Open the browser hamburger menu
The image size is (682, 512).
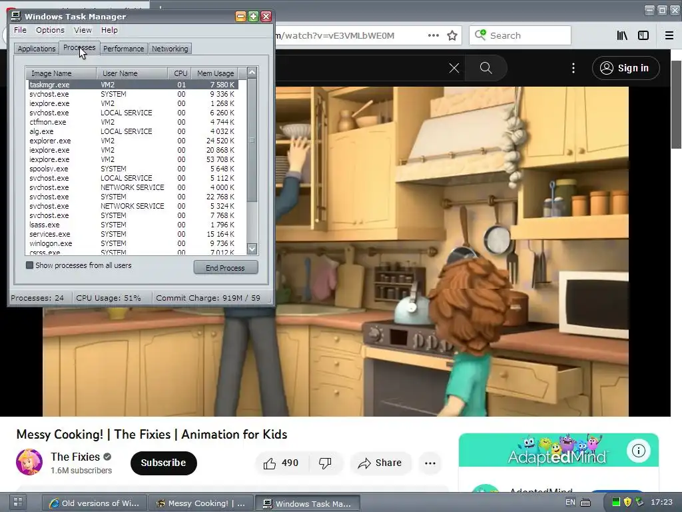point(669,35)
